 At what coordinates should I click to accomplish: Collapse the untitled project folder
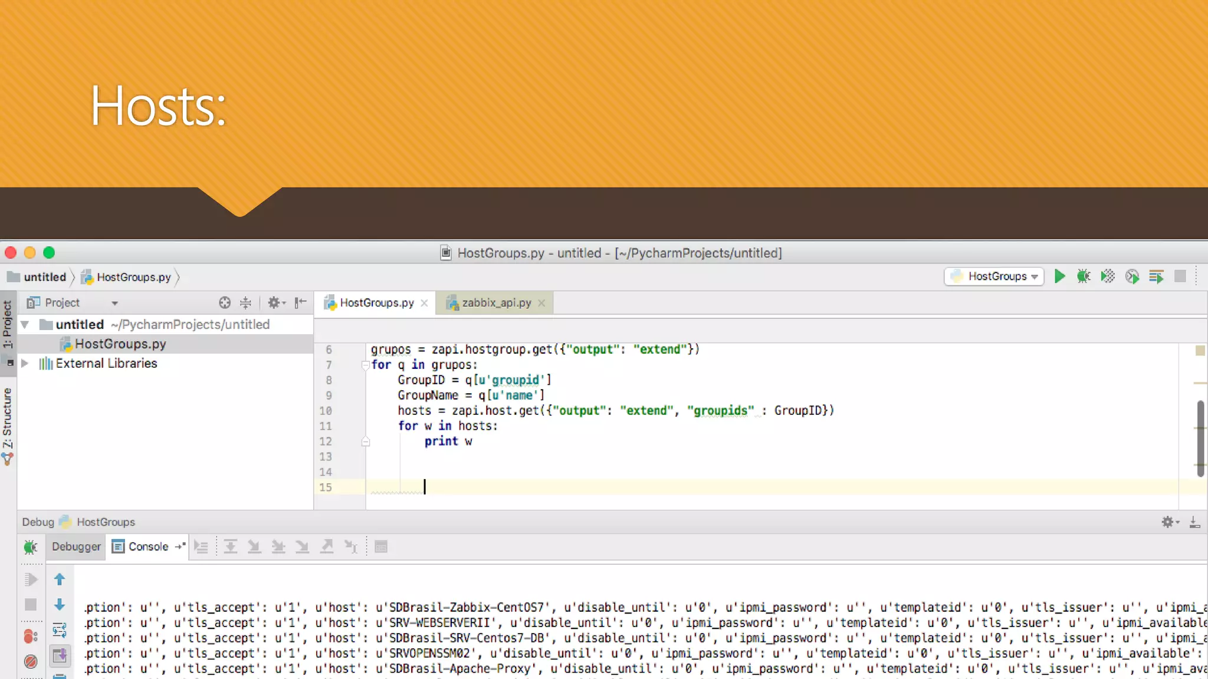25,325
